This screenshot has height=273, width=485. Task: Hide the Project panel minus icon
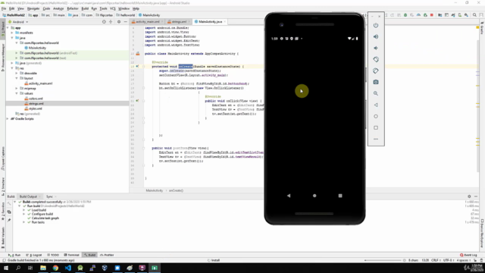pos(125,22)
